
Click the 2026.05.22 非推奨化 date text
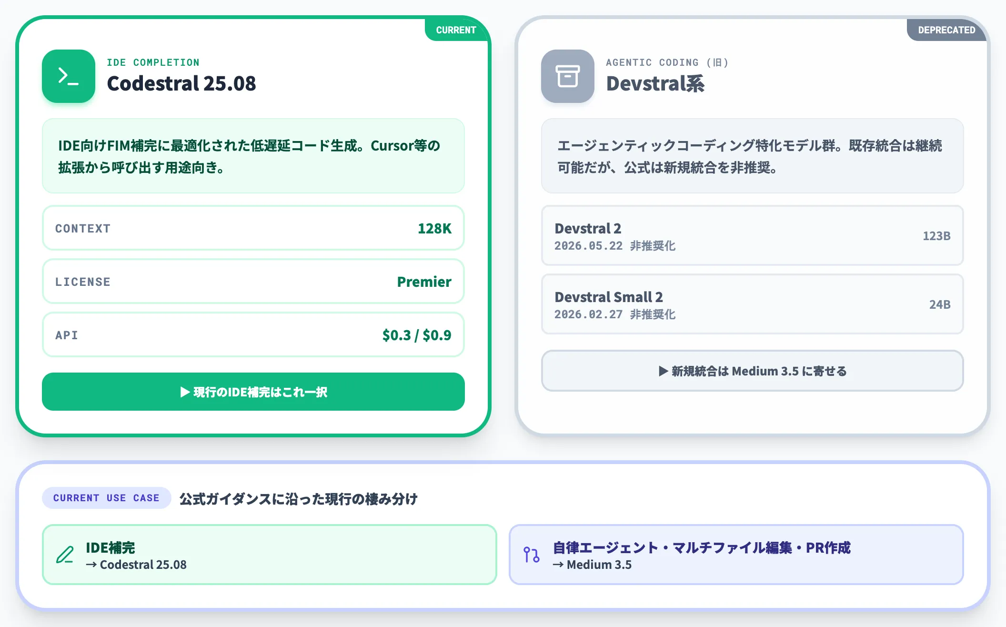point(615,246)
